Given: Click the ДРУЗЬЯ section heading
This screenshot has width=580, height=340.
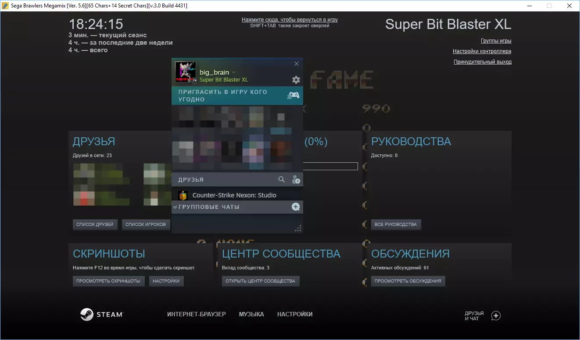Looking at the screenshot, I should [x=94, y=142].
